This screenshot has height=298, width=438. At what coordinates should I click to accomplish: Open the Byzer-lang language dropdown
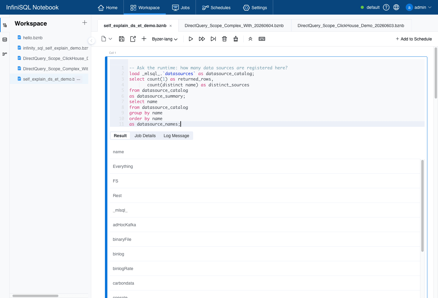point(165,39)
